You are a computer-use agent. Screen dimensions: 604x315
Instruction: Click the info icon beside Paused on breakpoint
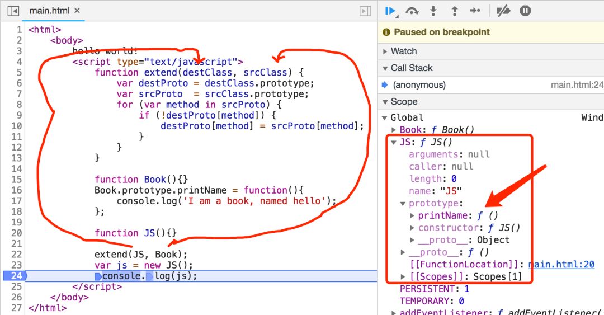(386, 32)
